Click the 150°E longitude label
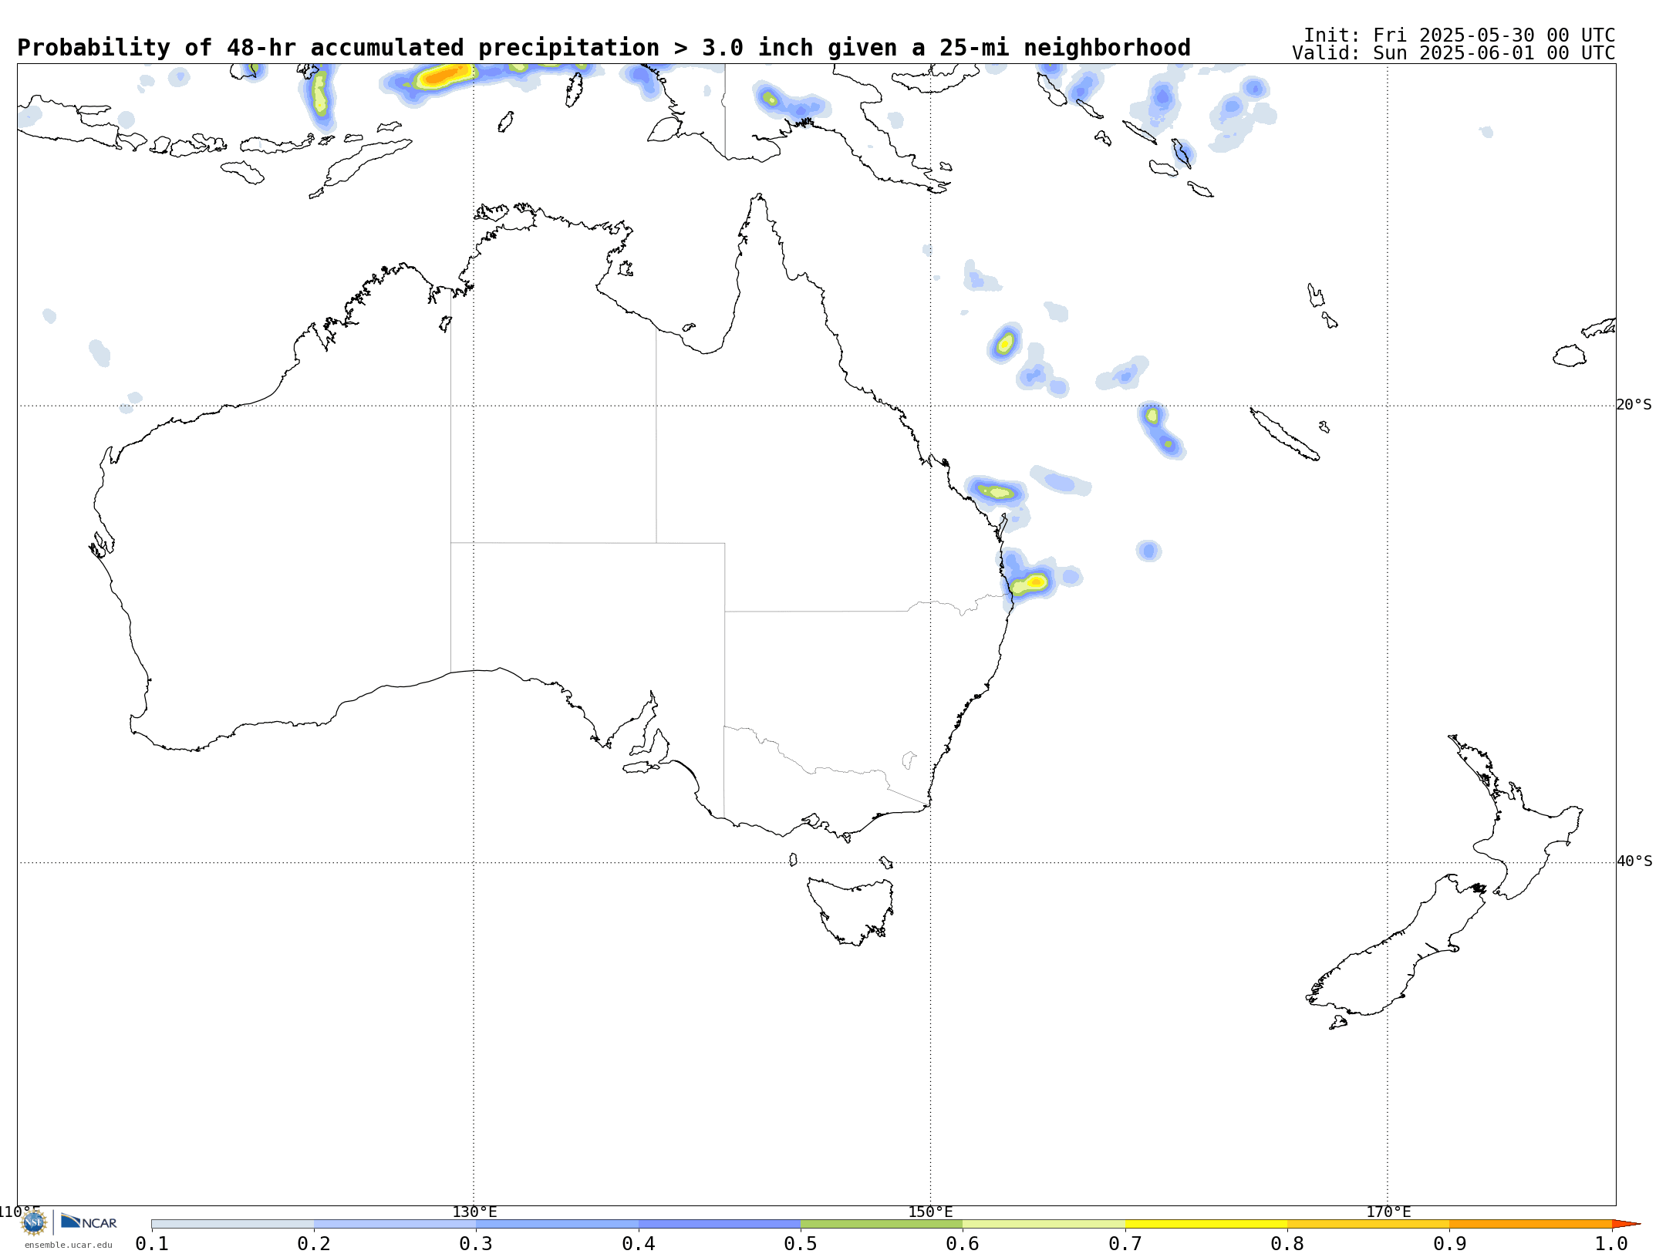 click(930, 1212)
